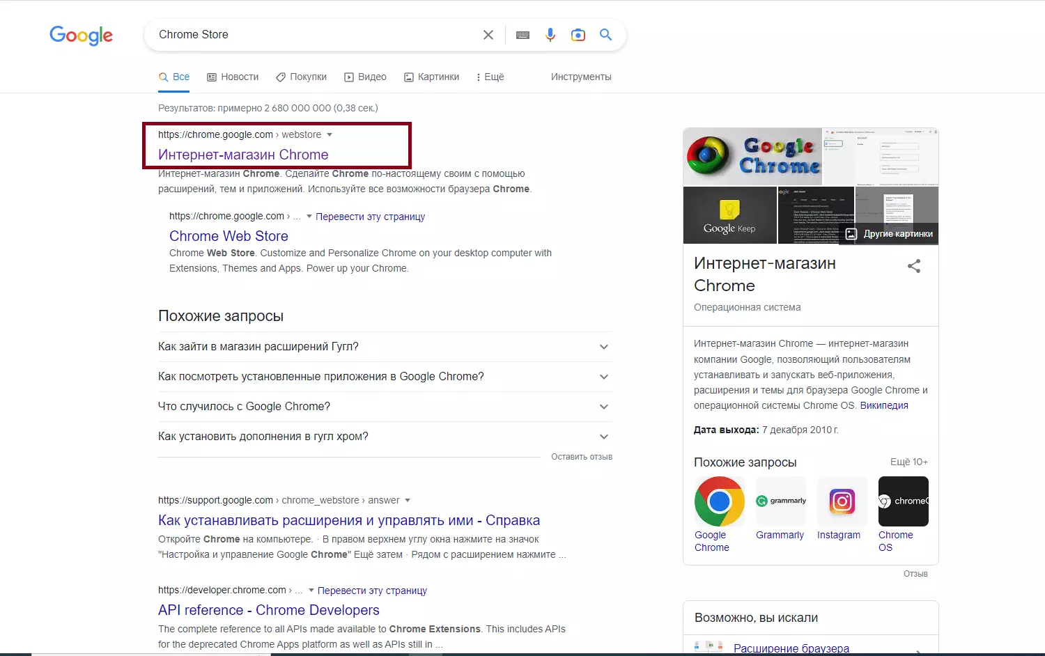1045x656 pixels.
Task: Open dropdown arrow before Chrome Web Store translate link
Action: click(309, 217)
